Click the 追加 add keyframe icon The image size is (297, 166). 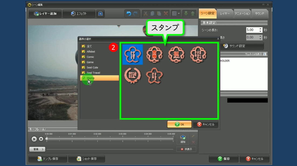tap(183, 139)
